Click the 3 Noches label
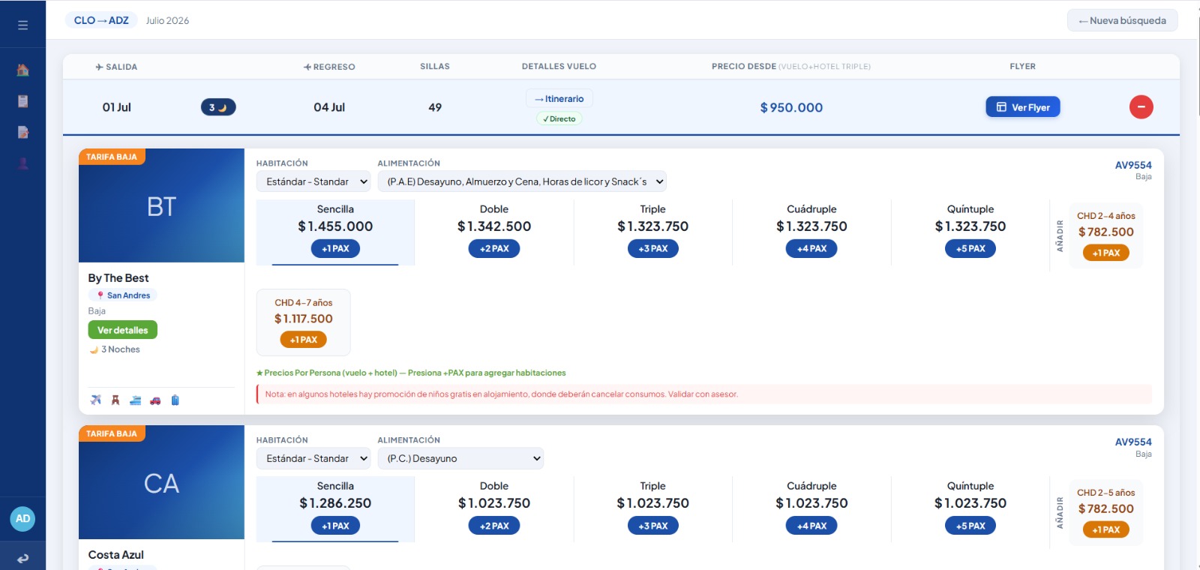Viewport: 1200px width, 570px height. 115,349
